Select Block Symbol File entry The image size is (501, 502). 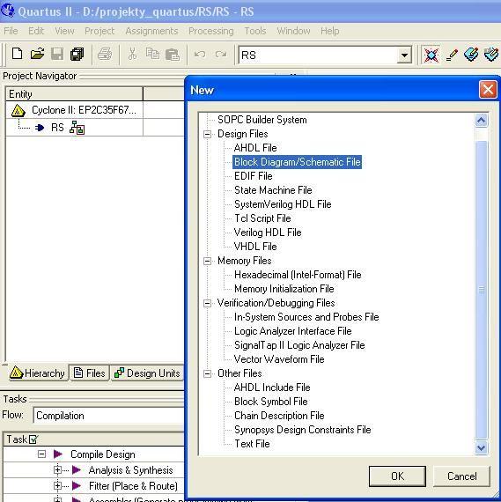coord(270,402)
